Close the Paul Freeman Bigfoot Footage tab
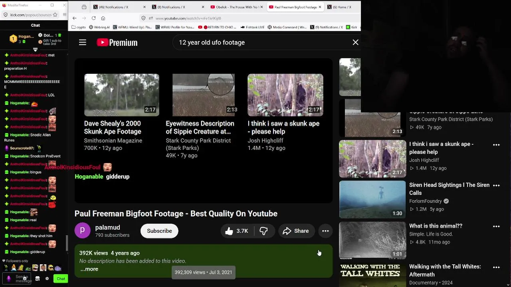Image resolution: width=511 pixels, height=287 pixels. click(320, 7)
